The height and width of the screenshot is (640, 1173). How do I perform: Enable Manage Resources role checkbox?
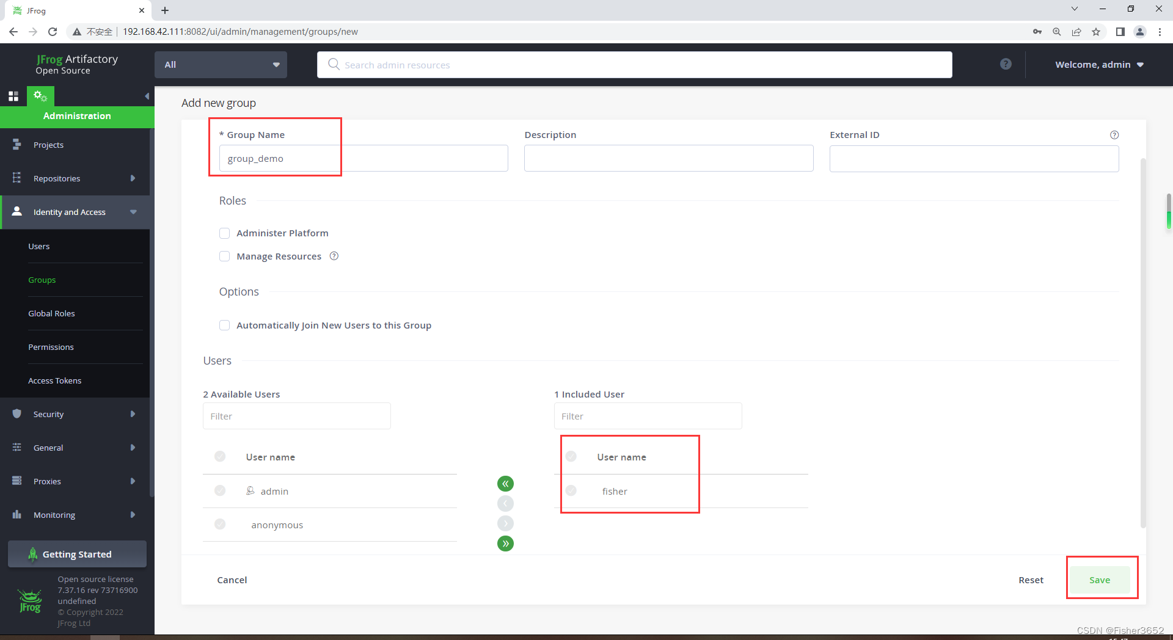224,256
